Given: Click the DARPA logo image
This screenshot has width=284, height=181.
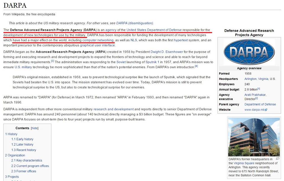Looking at the screenshot, I should tap(249, 52).
